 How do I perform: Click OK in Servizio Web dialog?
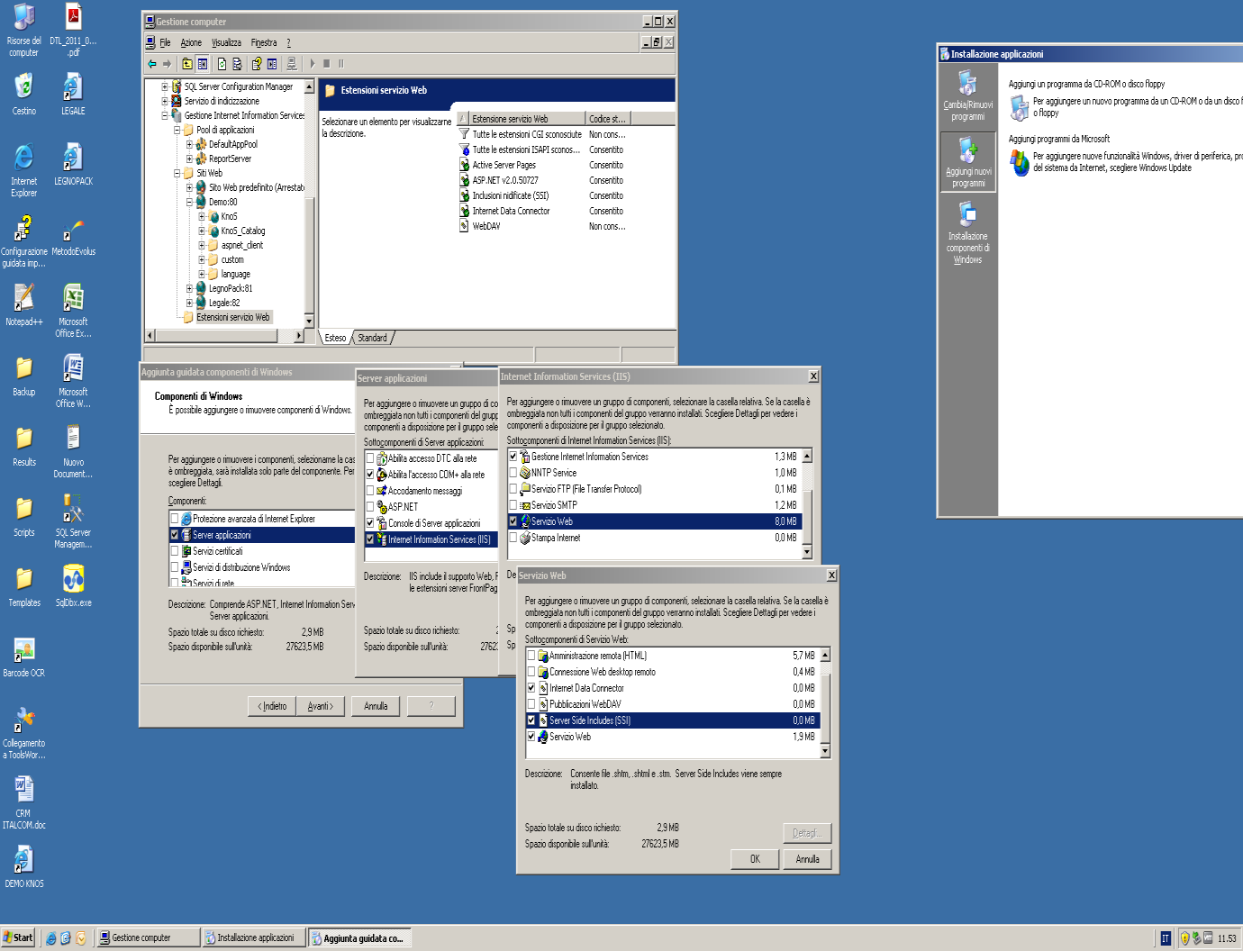[755, 859]
